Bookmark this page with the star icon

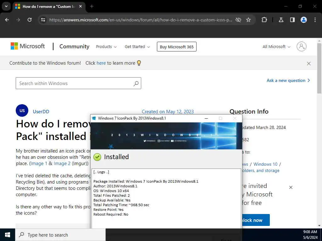click(x=248, y=20)
